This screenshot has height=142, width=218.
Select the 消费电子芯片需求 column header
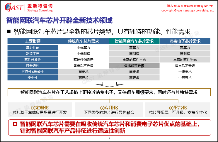185,41
